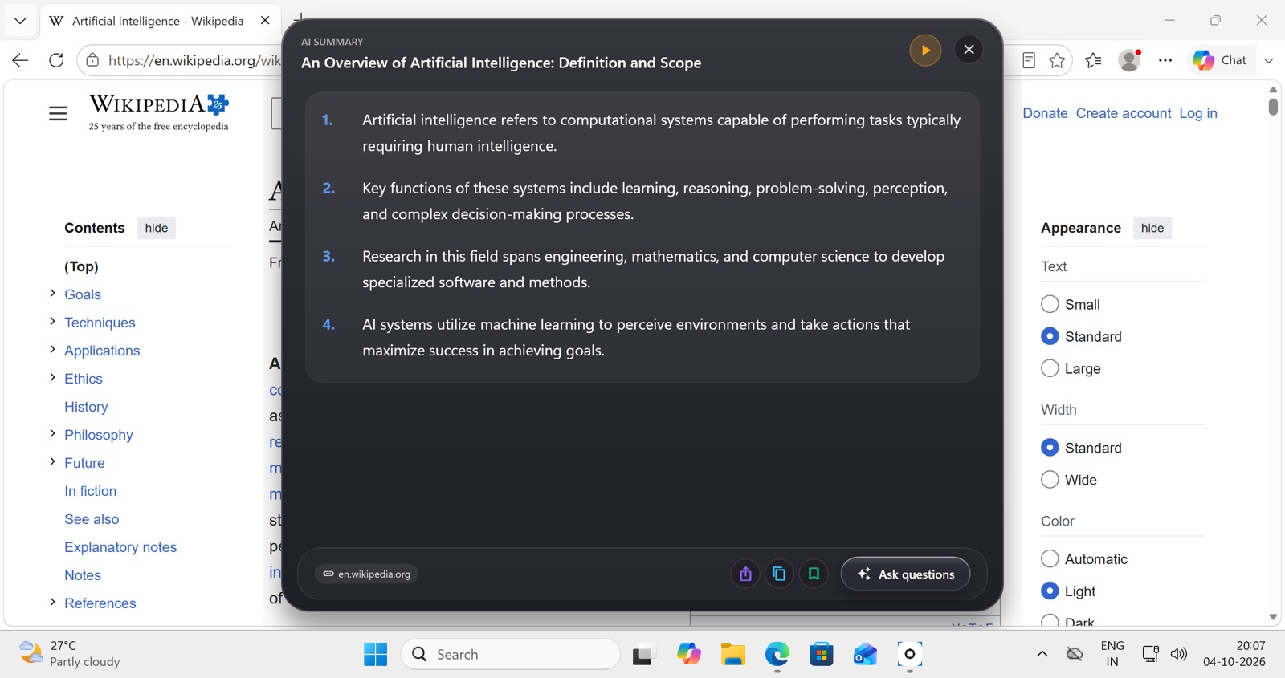Open Copilot app from taskbar
Viewport: 1285px width, 678px height.
click(x=688, y=654)
